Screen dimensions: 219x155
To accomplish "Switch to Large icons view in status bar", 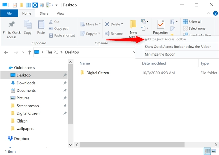I will (214, 151).
